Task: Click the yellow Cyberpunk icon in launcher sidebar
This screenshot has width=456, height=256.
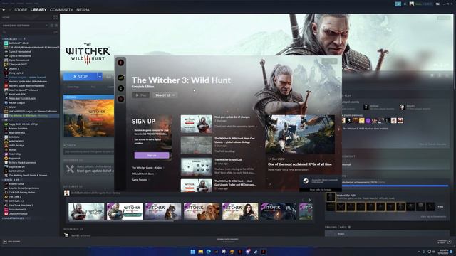Action: (x=120, y=78)
